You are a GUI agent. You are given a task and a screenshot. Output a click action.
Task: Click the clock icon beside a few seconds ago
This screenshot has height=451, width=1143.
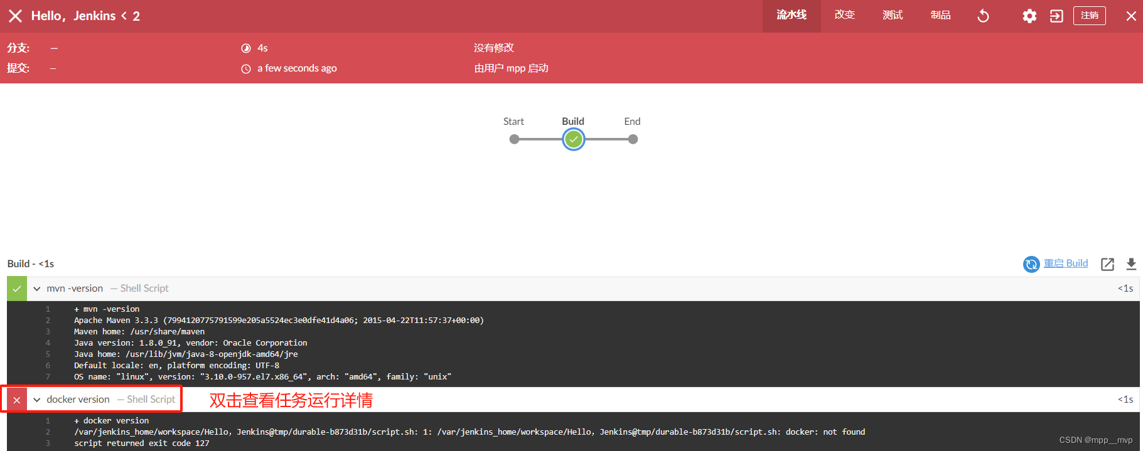point(246,69)
